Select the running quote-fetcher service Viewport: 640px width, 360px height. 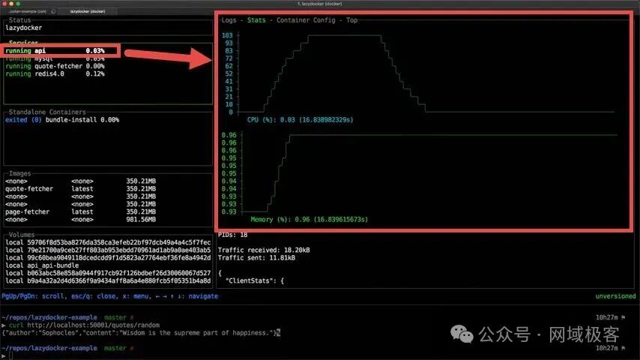tap(55, 66)
